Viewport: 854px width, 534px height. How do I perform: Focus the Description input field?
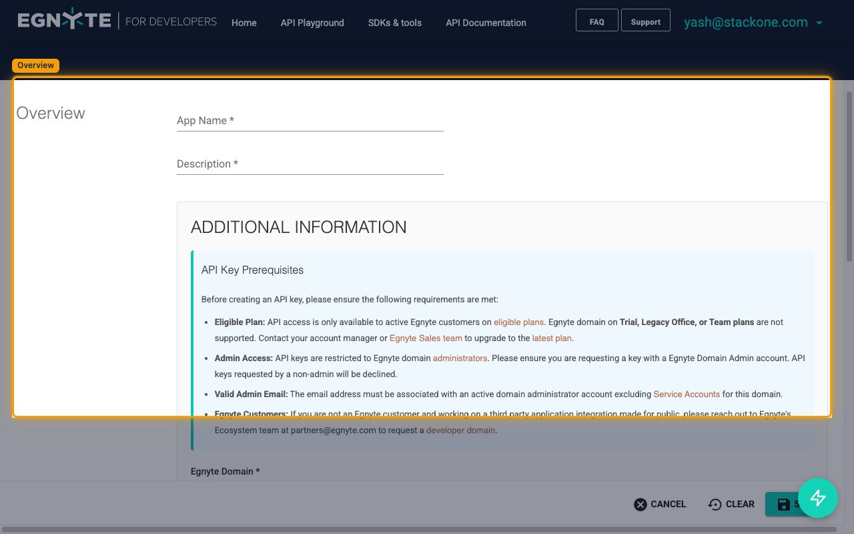[x=310, y=164]
